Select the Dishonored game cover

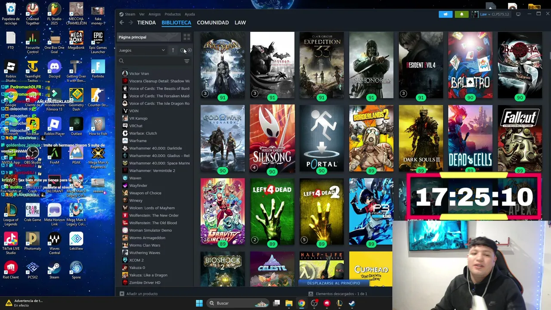(371, 65)
